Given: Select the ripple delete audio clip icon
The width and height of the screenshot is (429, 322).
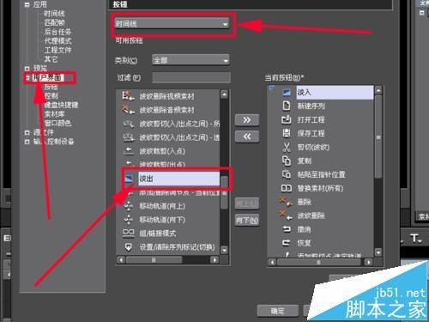Looking at the screenshot, I should [128, 110].
